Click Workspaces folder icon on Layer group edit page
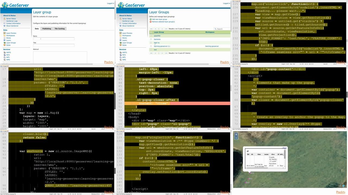The width and height of the screenshot is (348, 195). click(4, 35)
